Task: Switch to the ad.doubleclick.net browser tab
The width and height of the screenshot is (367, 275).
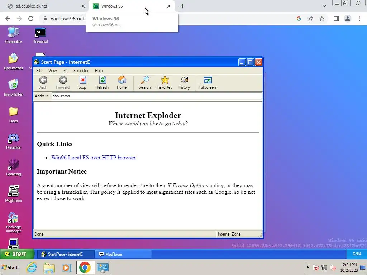Action: (x=44, y=6)
